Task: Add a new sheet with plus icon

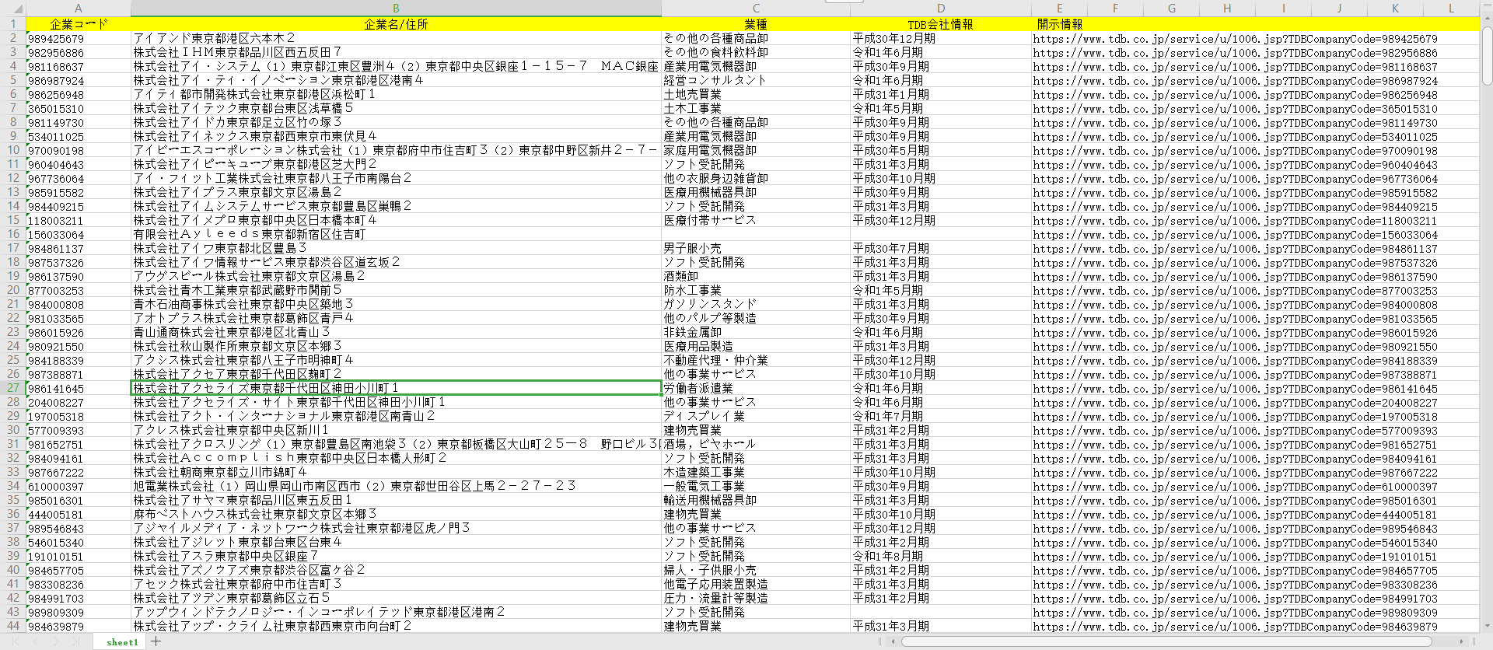Action: (156, 641)
